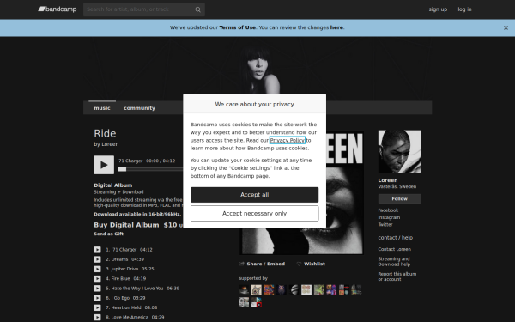Click the Loreen artist photo
515x322 pixels.
(x=400, y=152)
